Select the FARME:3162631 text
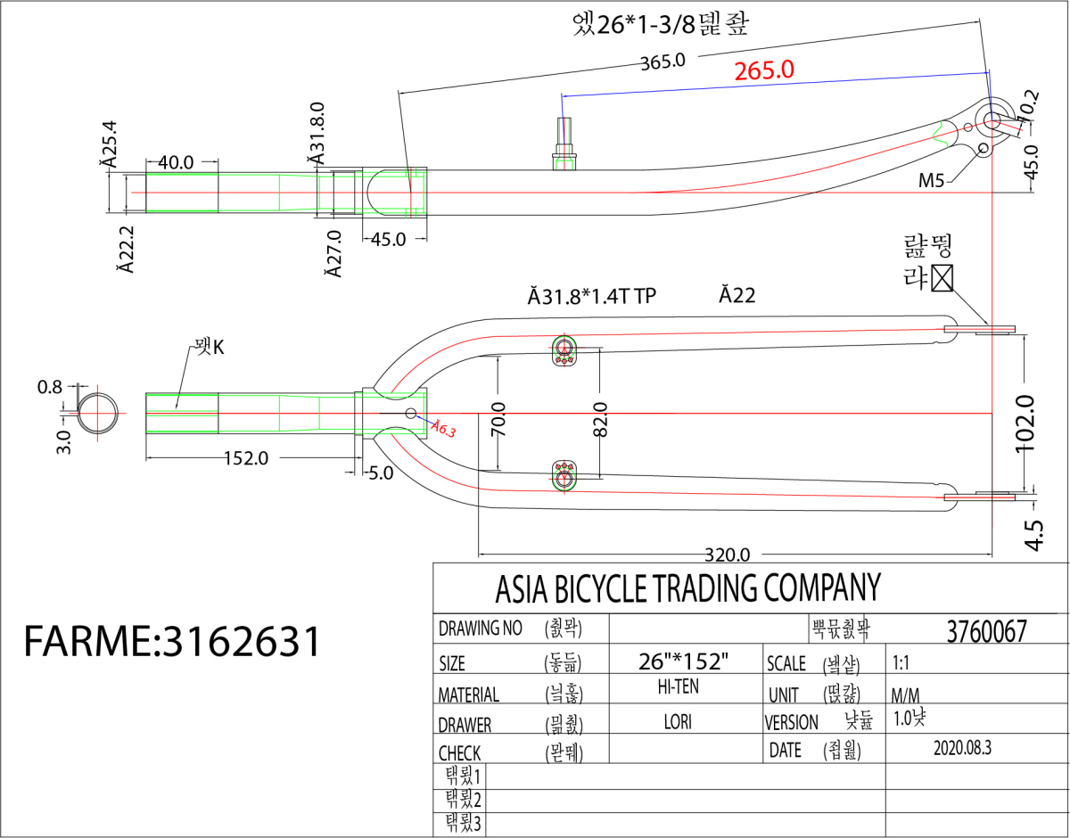The height and width of the screenshot is (838, 1070). tap(172, 640)
